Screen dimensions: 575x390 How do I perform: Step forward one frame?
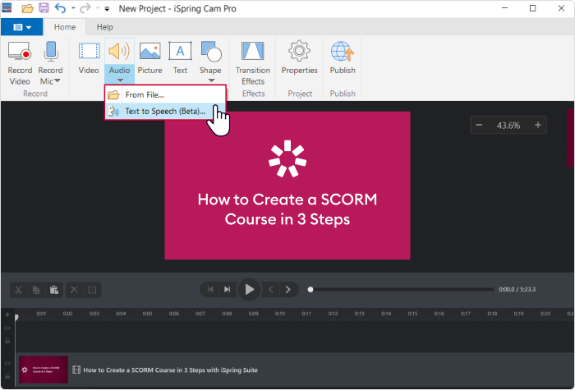(287, 290)
